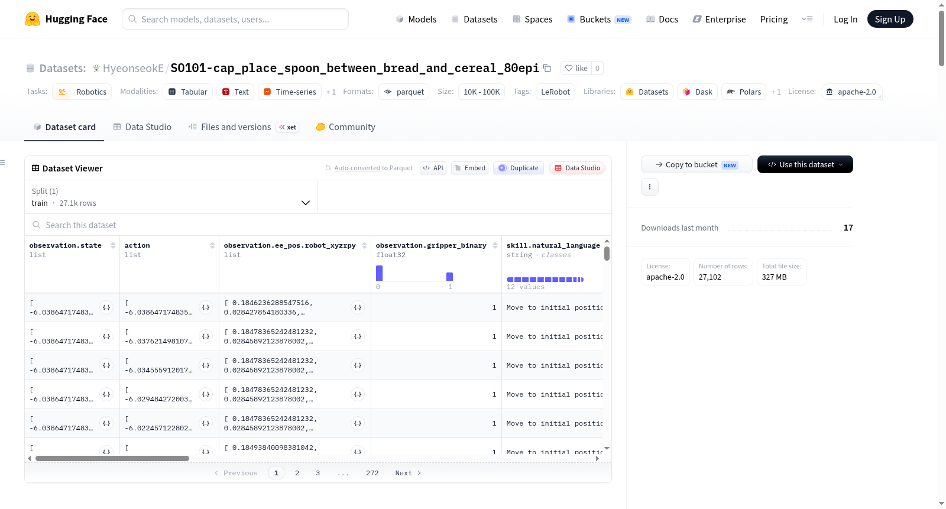
Task: Open Datasets in the top navigation
Action: [x=475, y=19]
